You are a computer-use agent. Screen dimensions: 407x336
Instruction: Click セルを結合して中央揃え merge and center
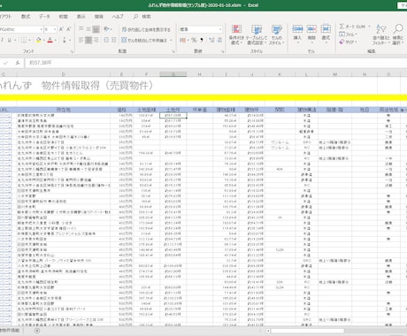(145, 40)
